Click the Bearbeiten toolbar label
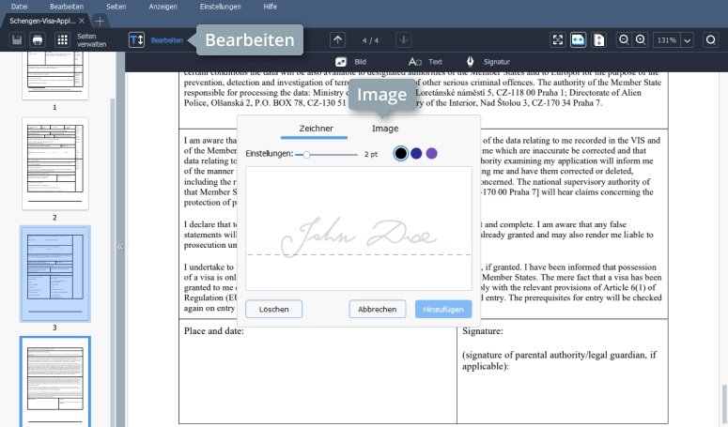The width and height of the screenshot is (728, 427). (166, 40)
